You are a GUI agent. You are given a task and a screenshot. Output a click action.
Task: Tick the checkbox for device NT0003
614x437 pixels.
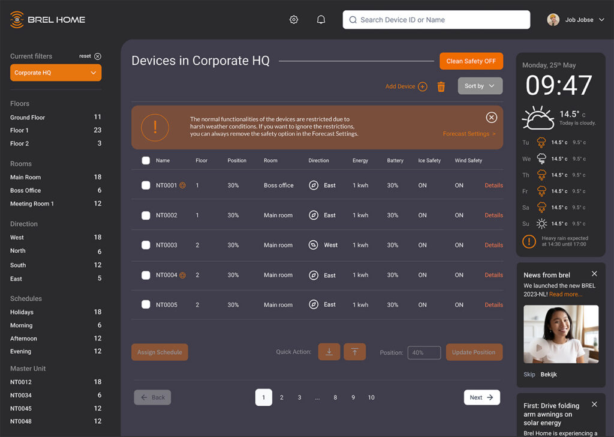click(x=146, y=245)
